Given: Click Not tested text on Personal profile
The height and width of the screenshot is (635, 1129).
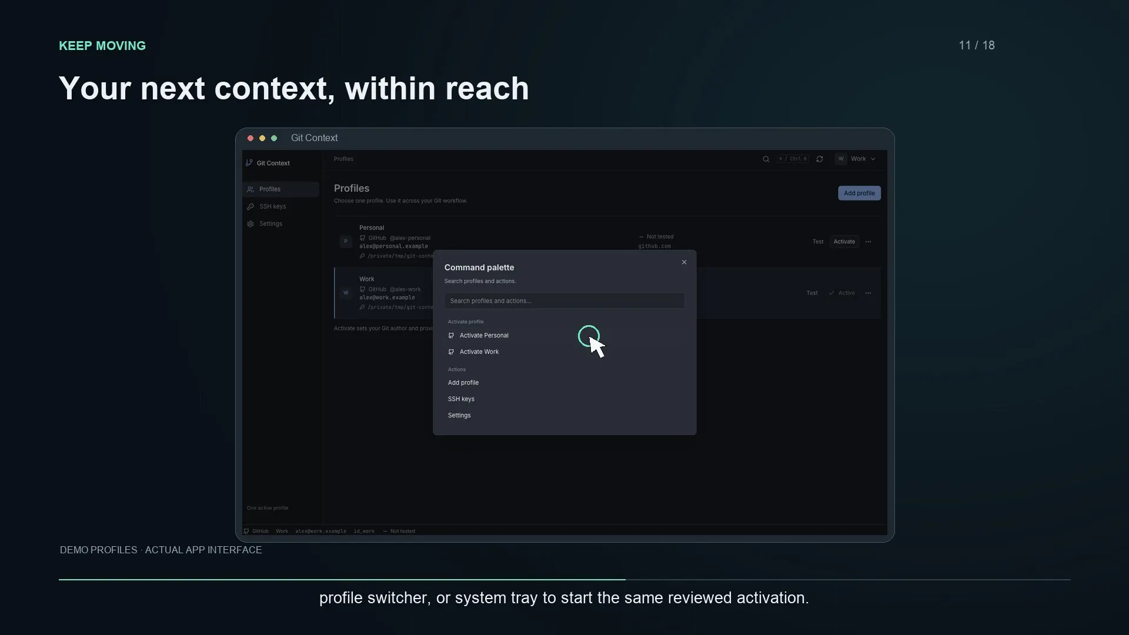Looking at the screenshot, I should point(660,237).
